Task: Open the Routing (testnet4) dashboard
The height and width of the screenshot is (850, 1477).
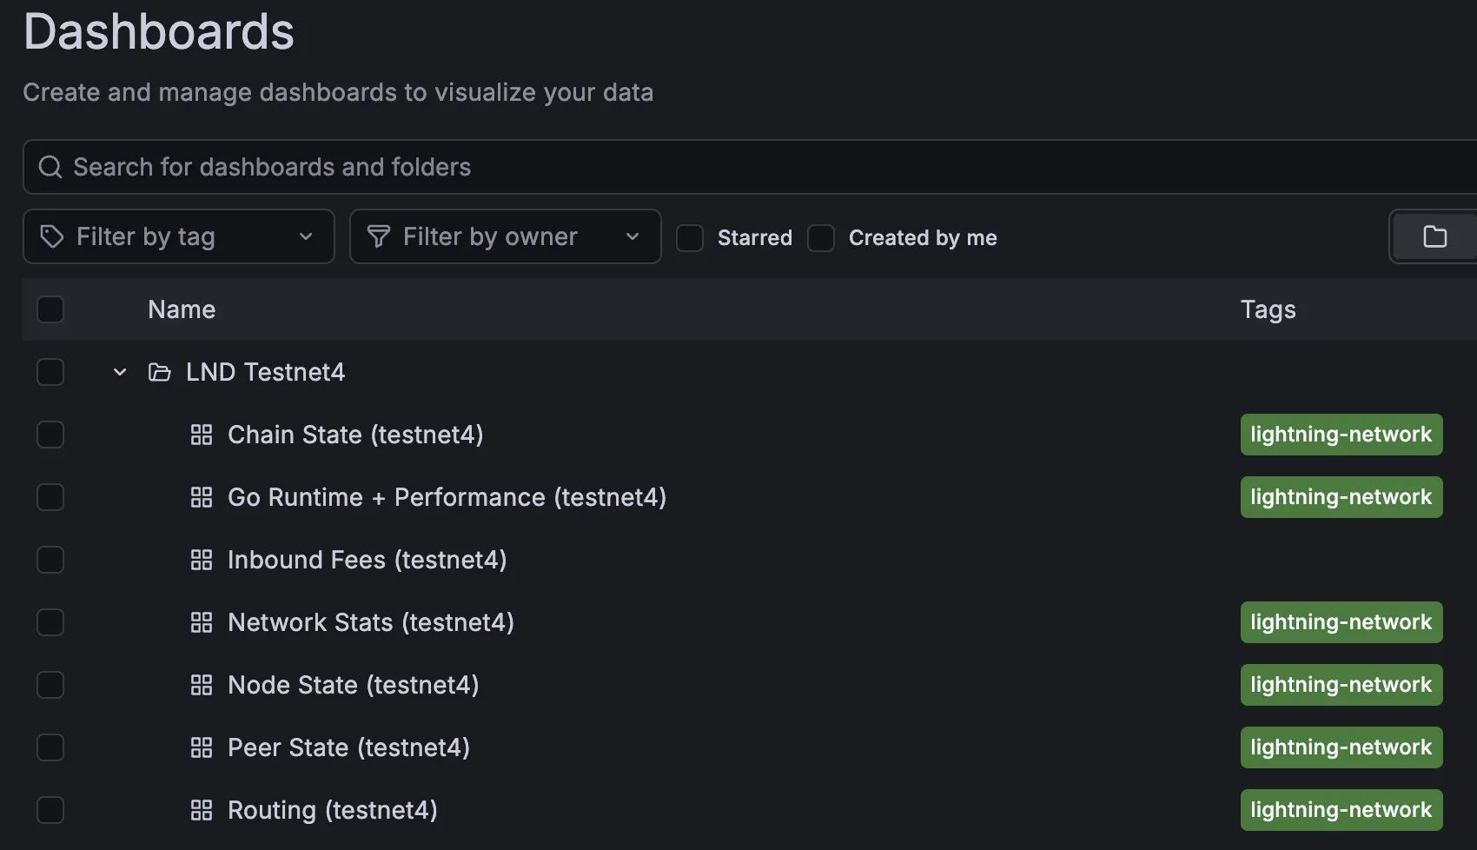Action: pos(332,810)
